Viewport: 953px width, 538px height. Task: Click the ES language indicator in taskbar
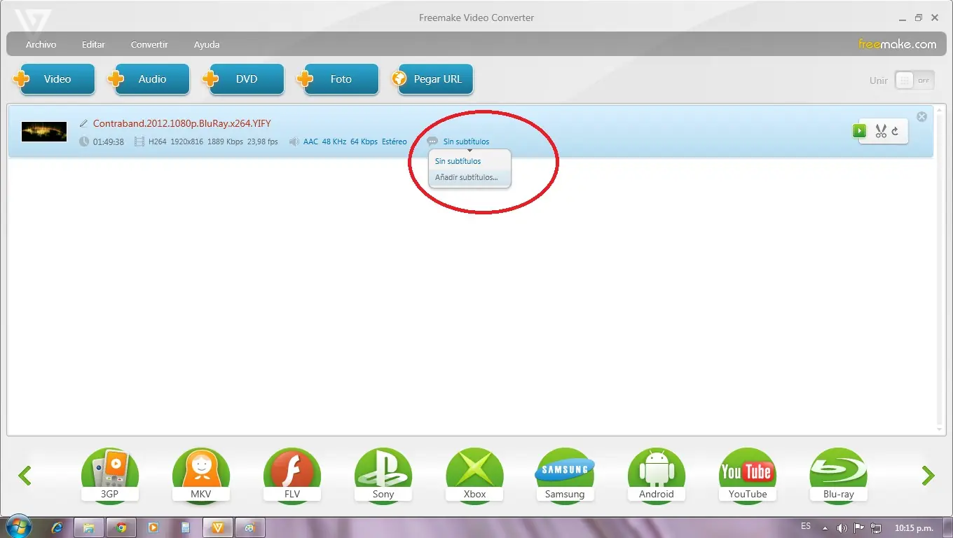[x=806, y=526]
